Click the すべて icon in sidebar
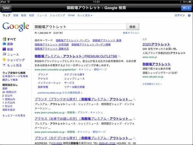This screenshot has width=193, height=145. point(4,39)
